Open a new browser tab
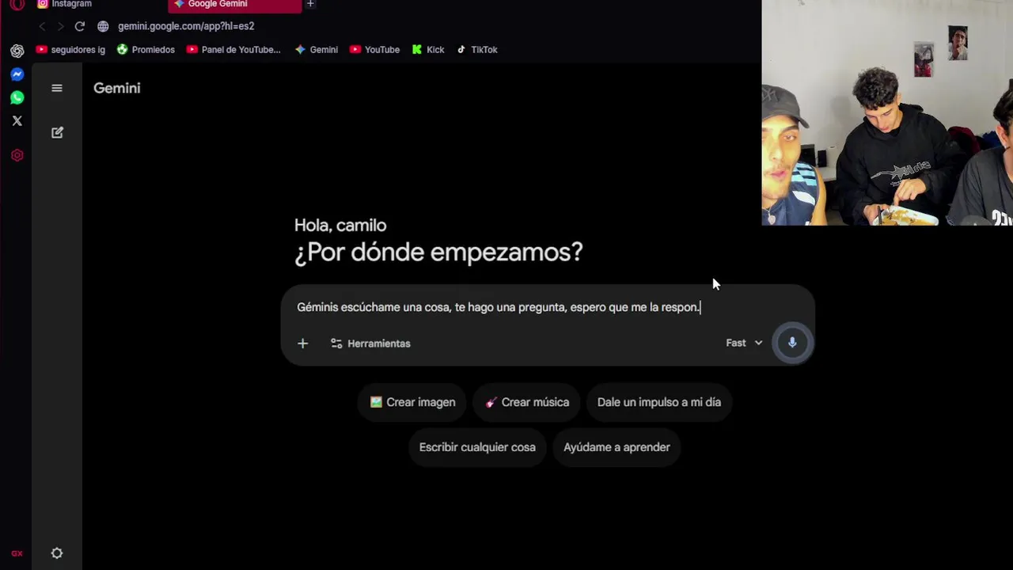The image size is (1013, 570). coord(310,4)
